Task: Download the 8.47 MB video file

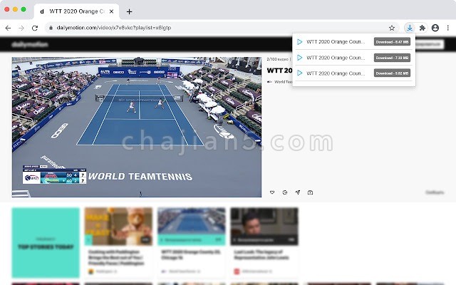Action: (x=392, y=42)
